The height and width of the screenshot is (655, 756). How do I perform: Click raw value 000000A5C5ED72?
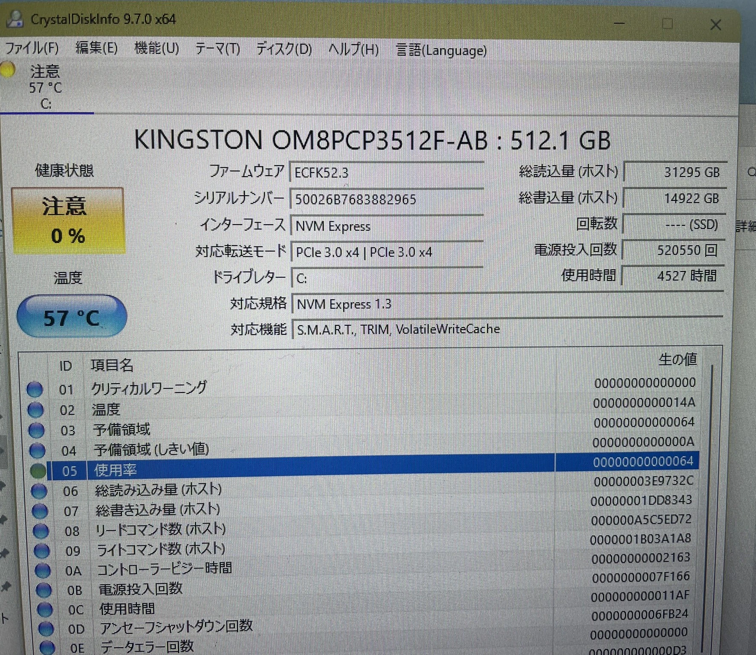pyautogui.click(x=641, y=519)
